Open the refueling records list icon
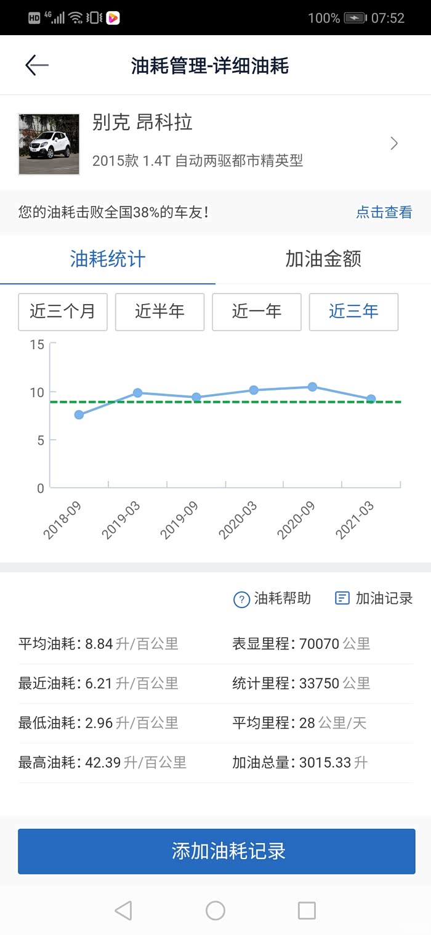431x935 pixels. 342,598
